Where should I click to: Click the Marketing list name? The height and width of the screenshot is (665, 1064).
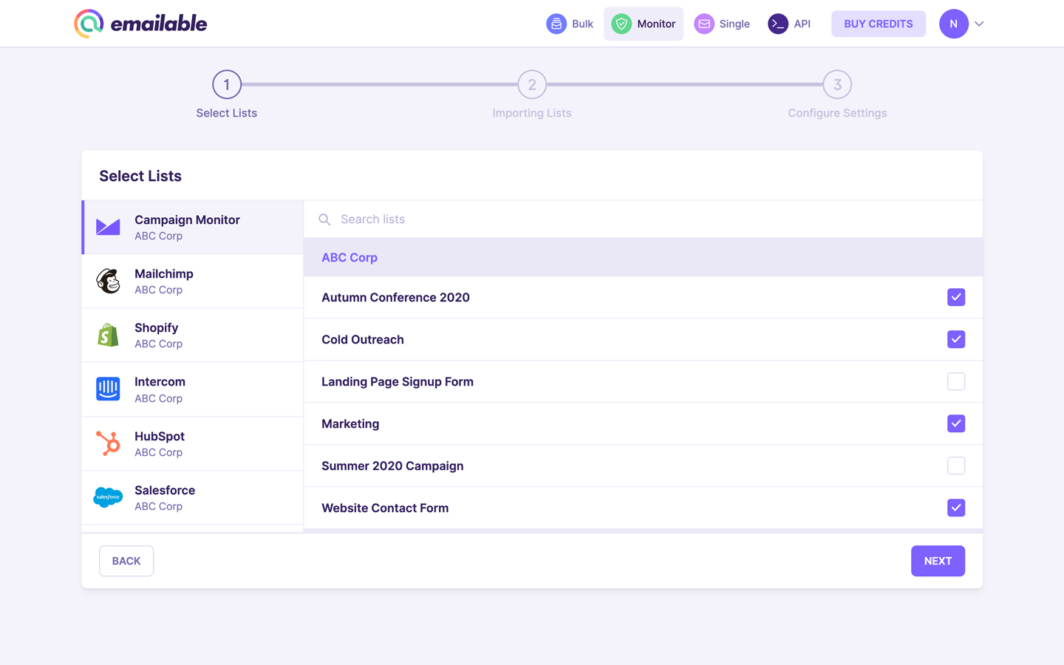[x=350, y=423]
